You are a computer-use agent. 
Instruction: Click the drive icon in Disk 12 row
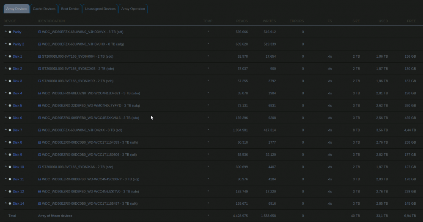pos(39,192)
